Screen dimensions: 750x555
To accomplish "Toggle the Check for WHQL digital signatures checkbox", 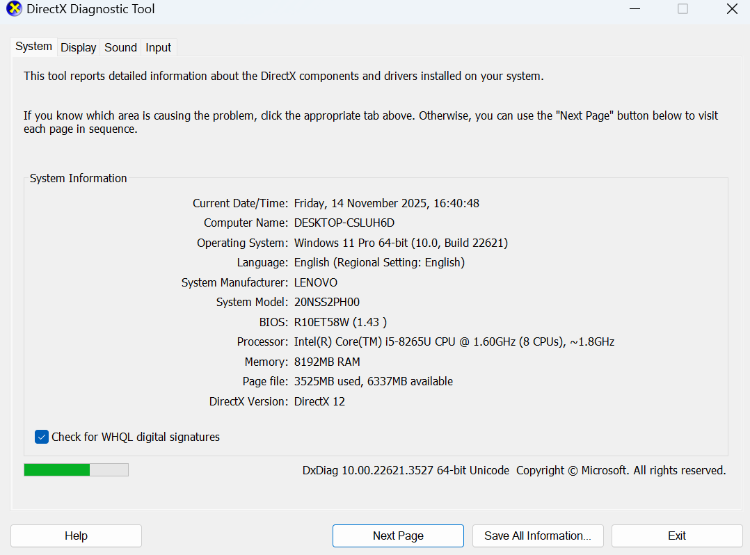I will click(41, 437).
